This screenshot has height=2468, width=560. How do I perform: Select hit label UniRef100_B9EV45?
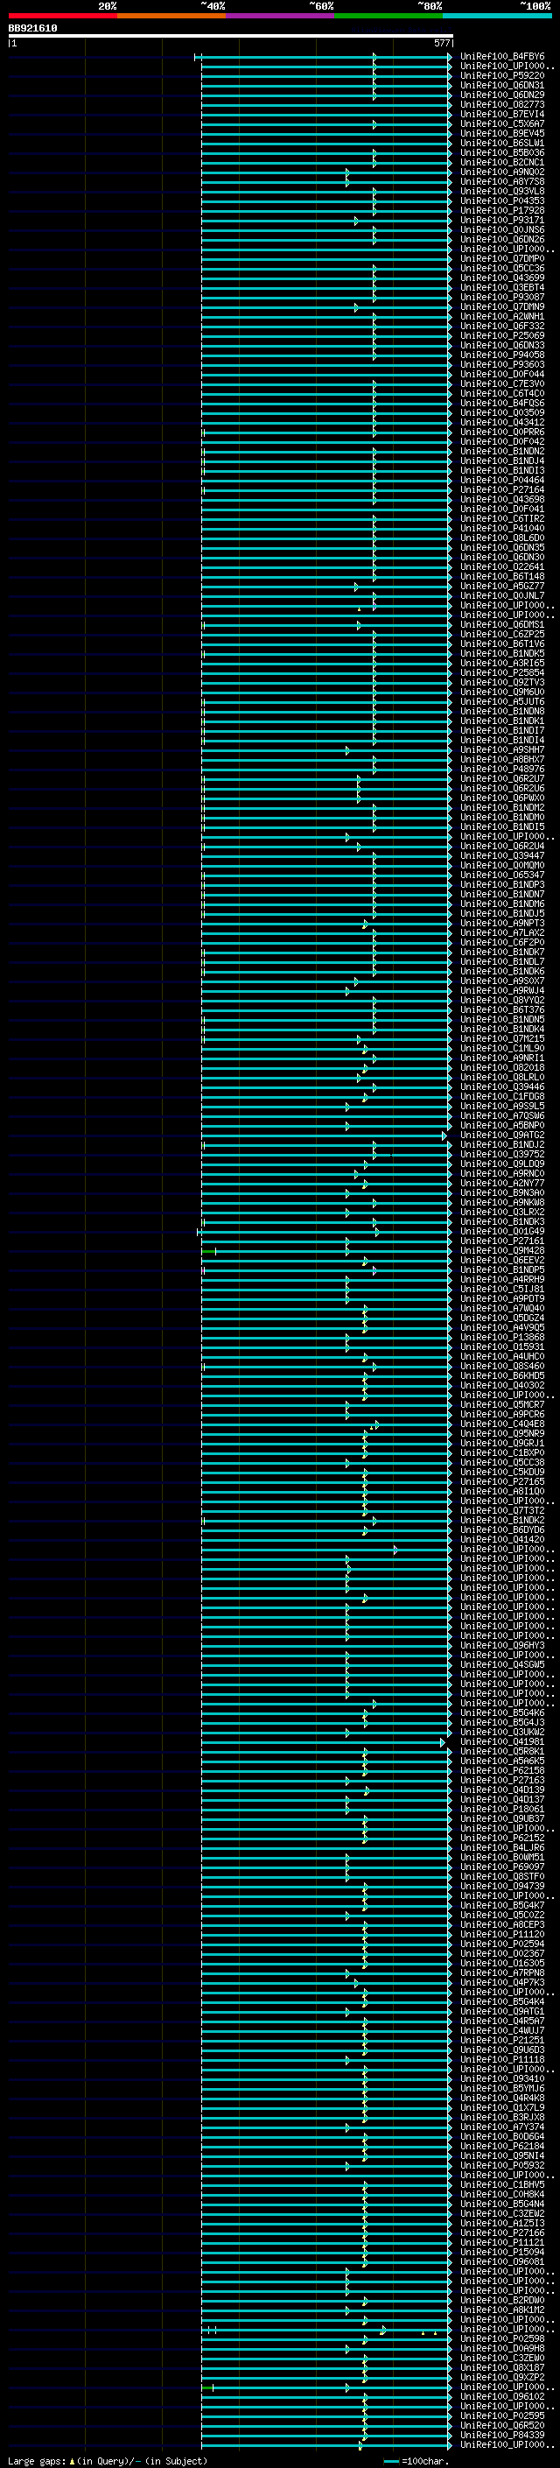point(502,133)
